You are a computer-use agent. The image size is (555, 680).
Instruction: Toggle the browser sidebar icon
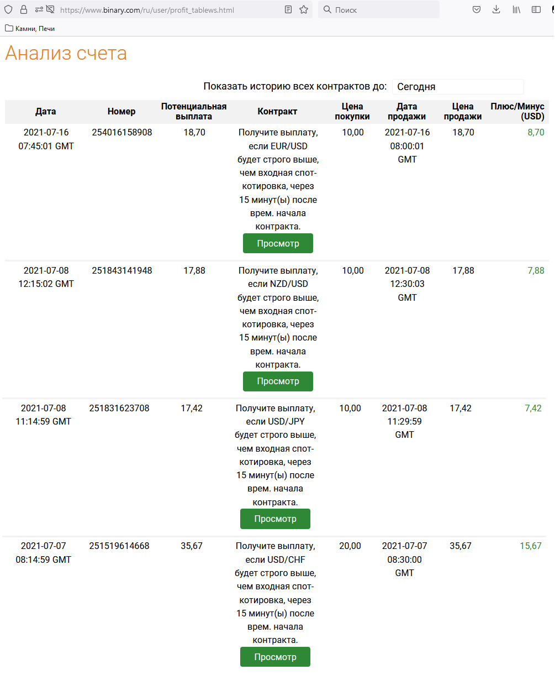click(536, 9)
